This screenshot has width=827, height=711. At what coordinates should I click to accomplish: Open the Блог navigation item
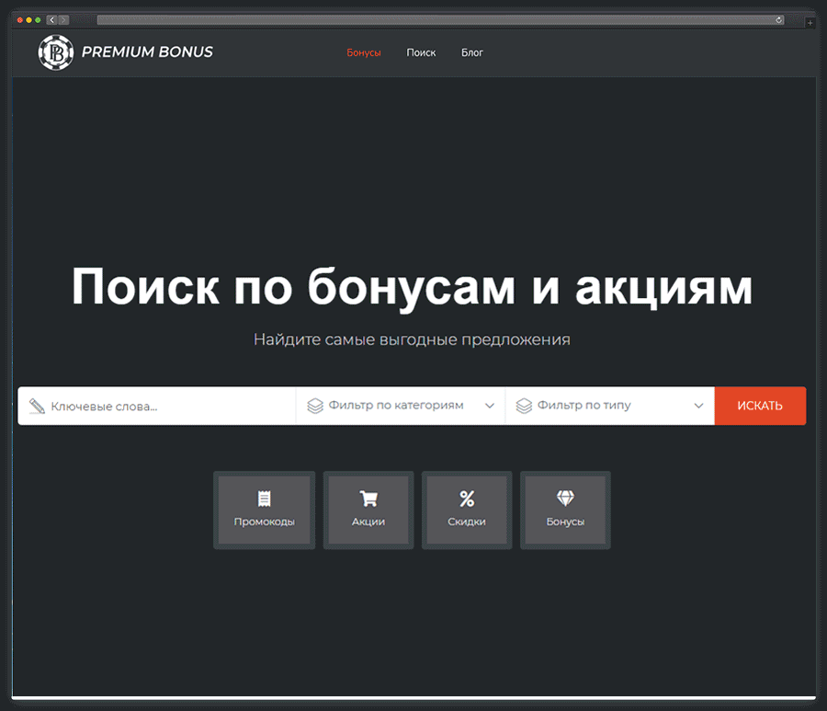coord(472,52)
